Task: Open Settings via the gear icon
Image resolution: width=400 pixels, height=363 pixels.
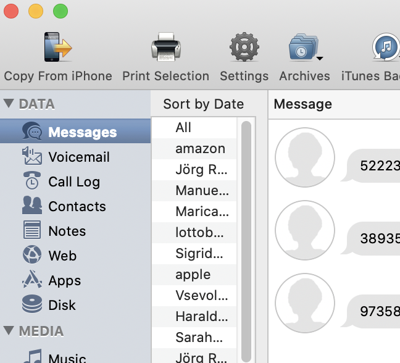Action: (244, 47)
